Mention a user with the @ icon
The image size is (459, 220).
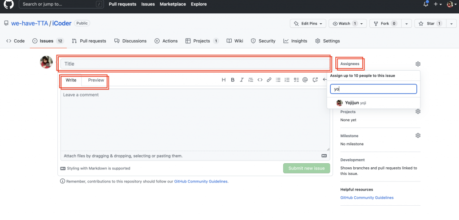(x=305, y=80)
